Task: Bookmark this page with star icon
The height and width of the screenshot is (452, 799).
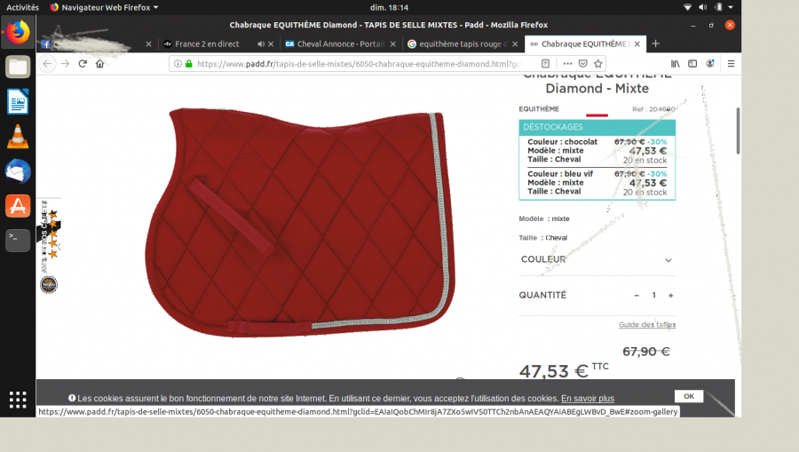Action: point(599,64)
